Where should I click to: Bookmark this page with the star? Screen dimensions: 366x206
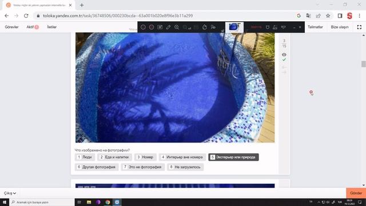click(328, 15)
